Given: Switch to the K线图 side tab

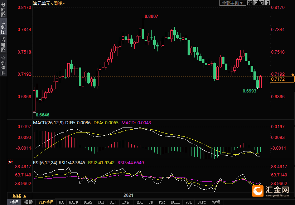Looking at the screenshot, I should click(x=3, y=27).
